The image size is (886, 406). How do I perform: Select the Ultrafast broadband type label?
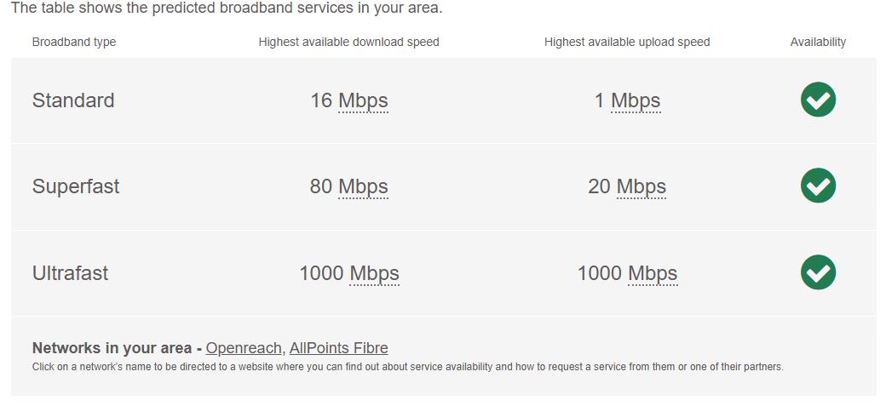pyautogui.click(x=70, y=273)
